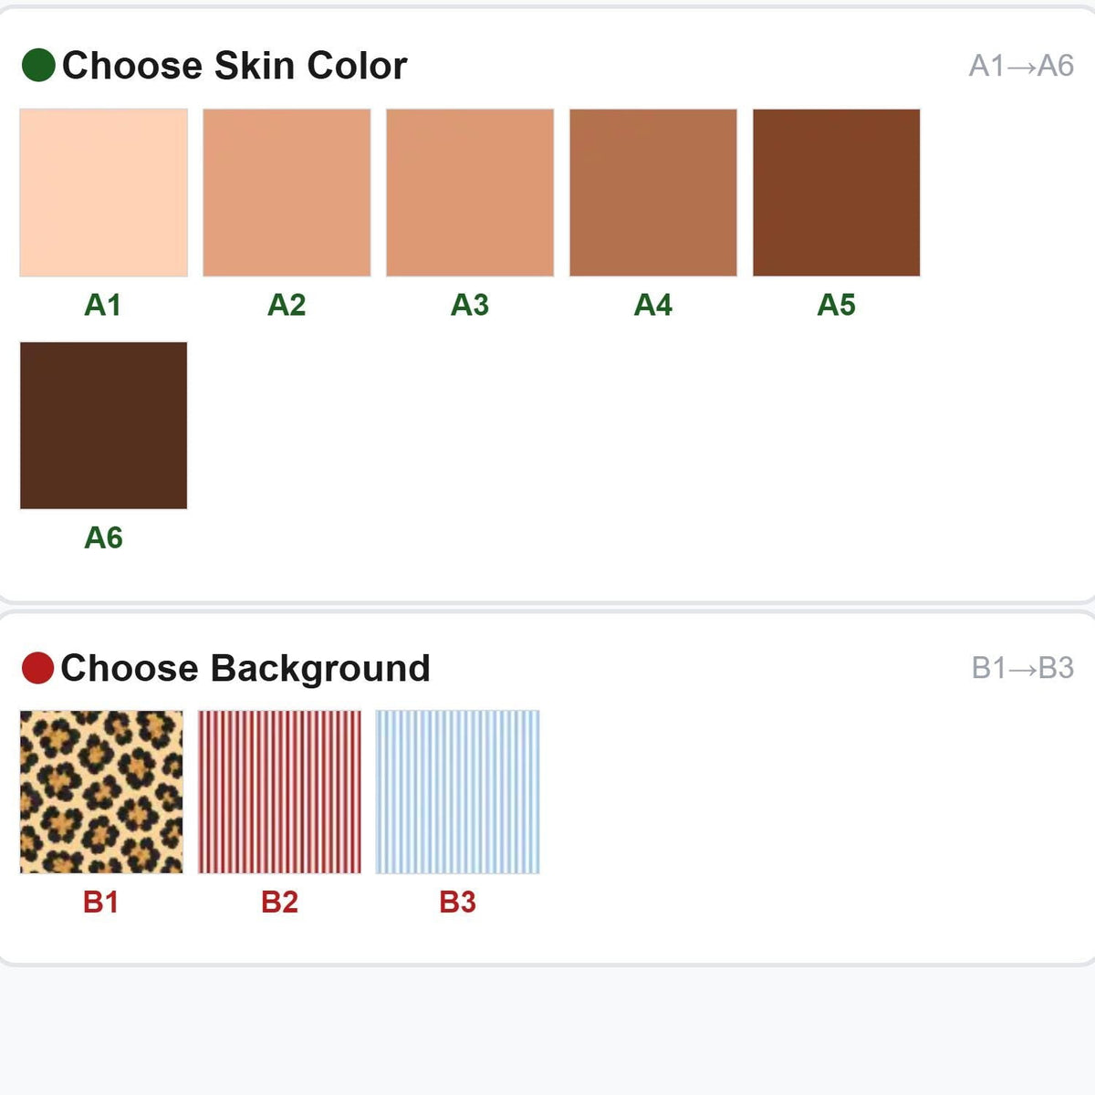Click the B3 label under blue stripes

click(458, 902)
